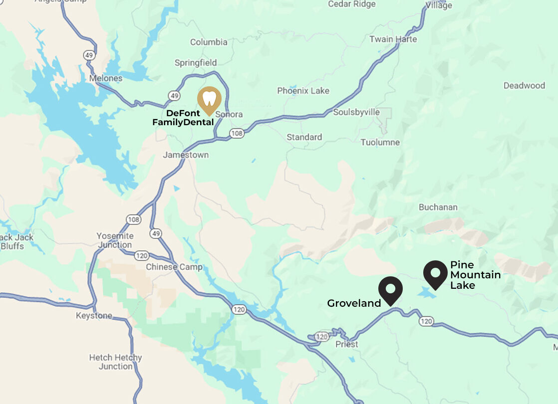Click the Route 120 shield near Chinese Camp
The width and height of the screenshot is (558, 404).
coord(142,255)
